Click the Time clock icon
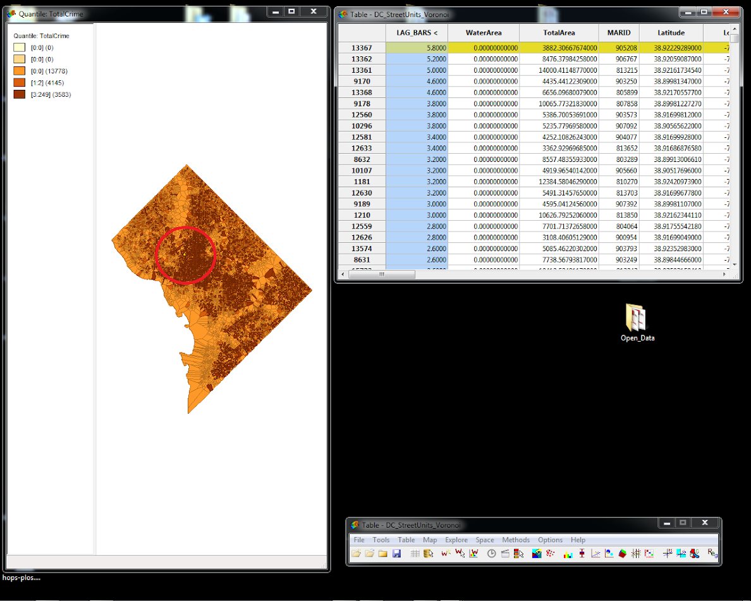 point(491,554)
